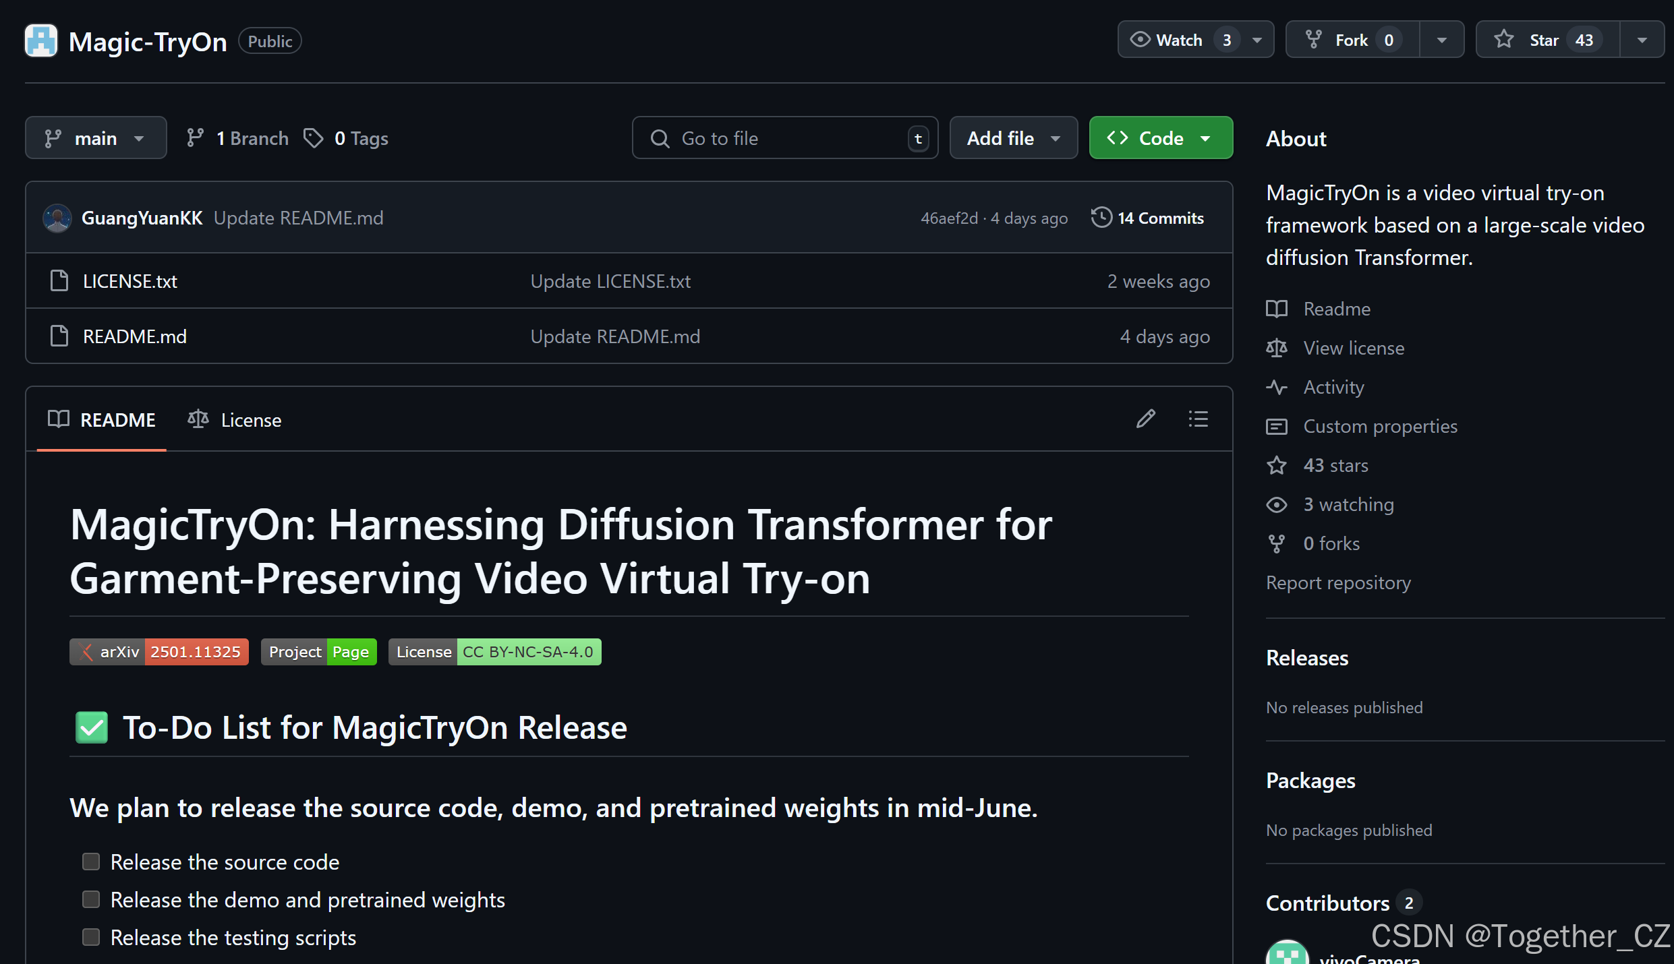Click the Magic-TryOn repository avatar icon
Image resolution: width=1674 pixels, height=964 pixels.
click(41, 41)
